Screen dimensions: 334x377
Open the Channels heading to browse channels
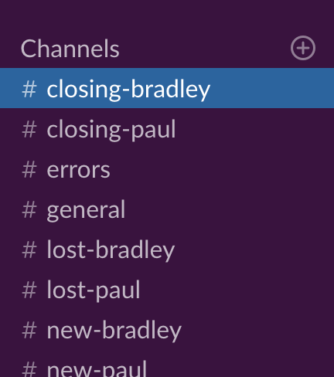[x=70, y=49]
